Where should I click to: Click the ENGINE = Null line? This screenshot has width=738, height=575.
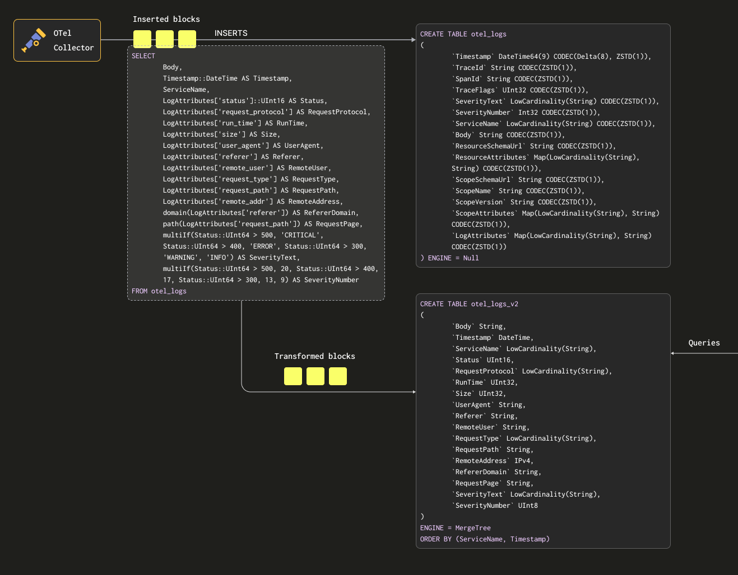(449, 258)
